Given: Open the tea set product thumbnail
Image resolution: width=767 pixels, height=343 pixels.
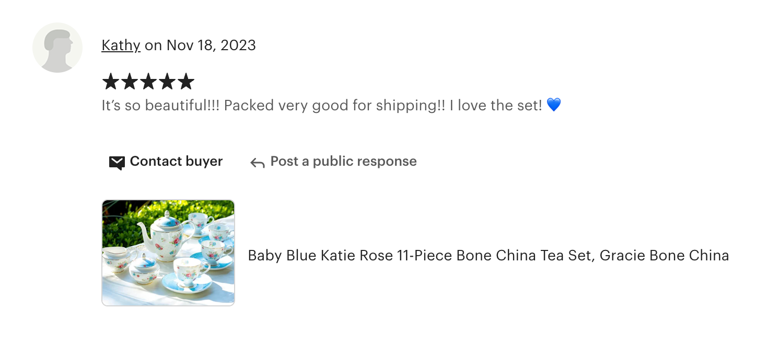Looking at the screenshot, I should [168, 253].
